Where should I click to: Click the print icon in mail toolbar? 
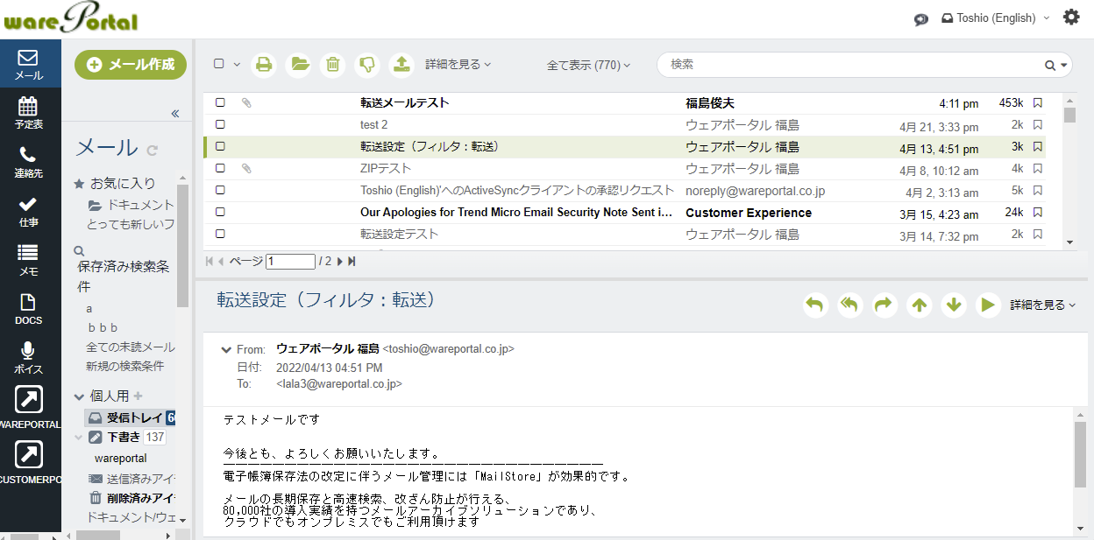coord(264,64)
